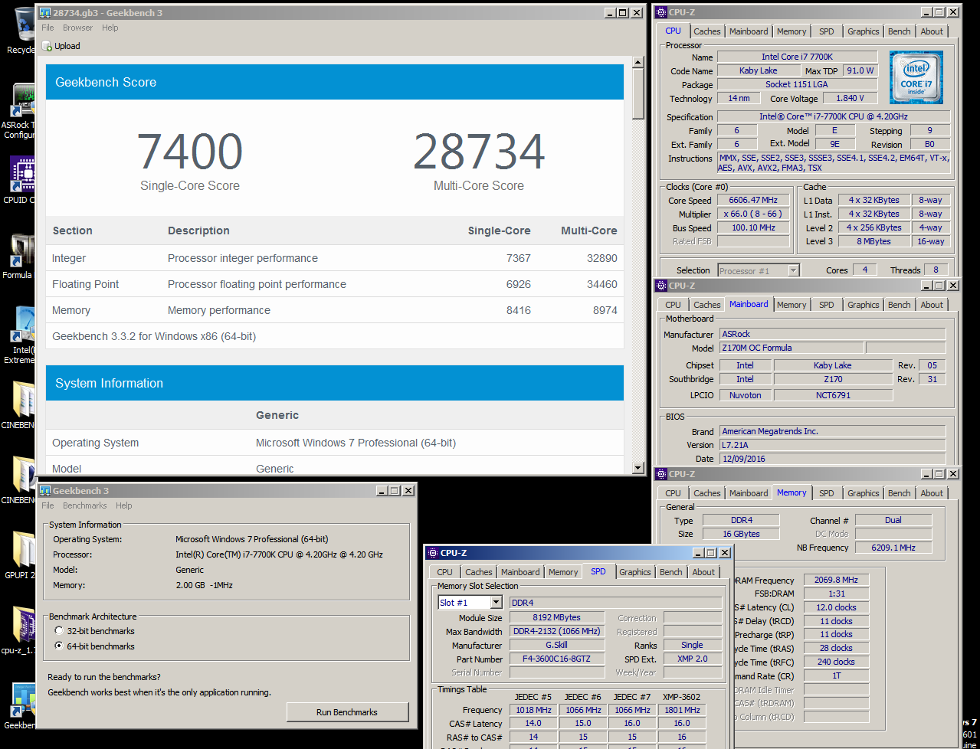980x749 pixels.
Task: Click the Floating Point multi-core value 34460
Action: pos(601,284)
